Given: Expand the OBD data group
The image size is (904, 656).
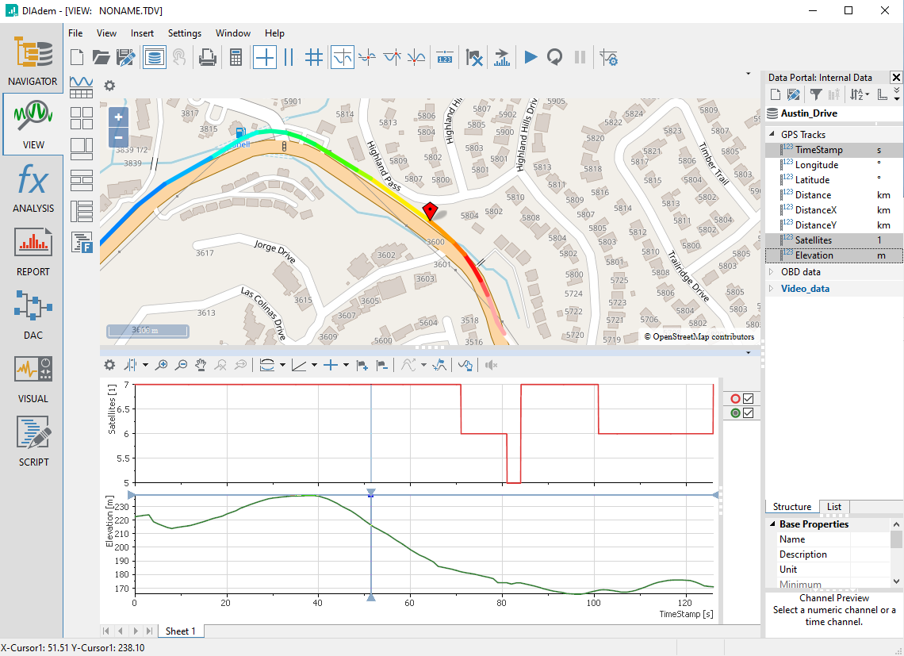Looking at the screenshot, I should 772,272.
